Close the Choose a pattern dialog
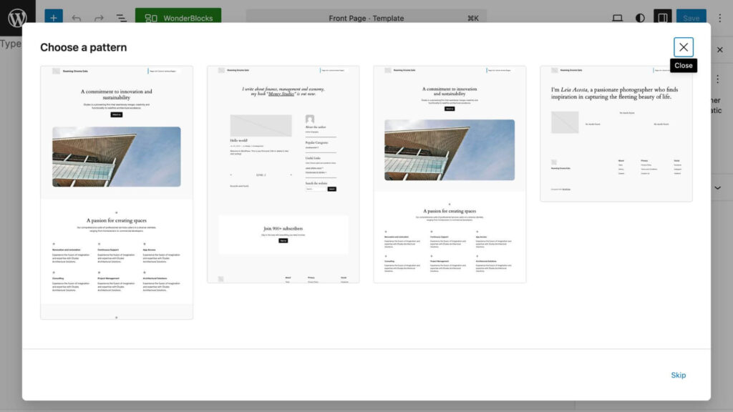This screenshot has height=412, width=733. pos(684,47)
